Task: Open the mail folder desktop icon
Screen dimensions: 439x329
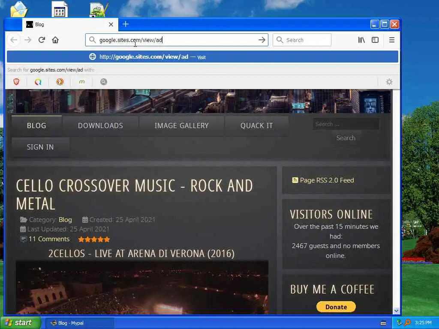Action: (19, 9)
